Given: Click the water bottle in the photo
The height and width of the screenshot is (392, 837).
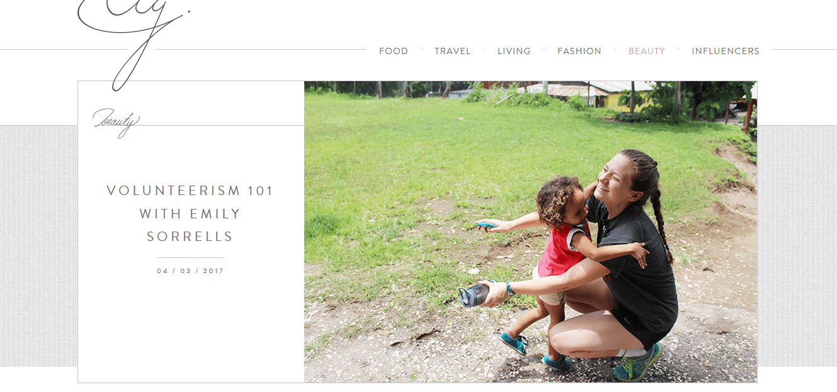Looking at the screenshot, I should pyautogui.click(x=474, y=294).
